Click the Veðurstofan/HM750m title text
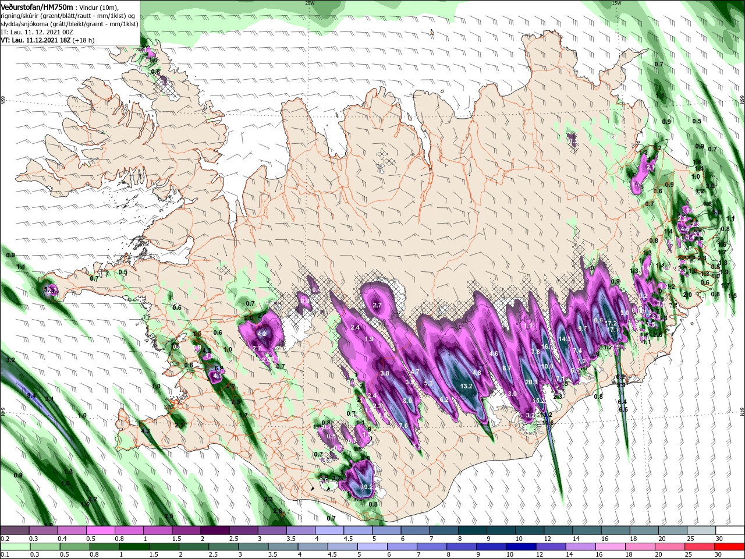The width and height of the screenshot is (745, 559). (36, 6)
